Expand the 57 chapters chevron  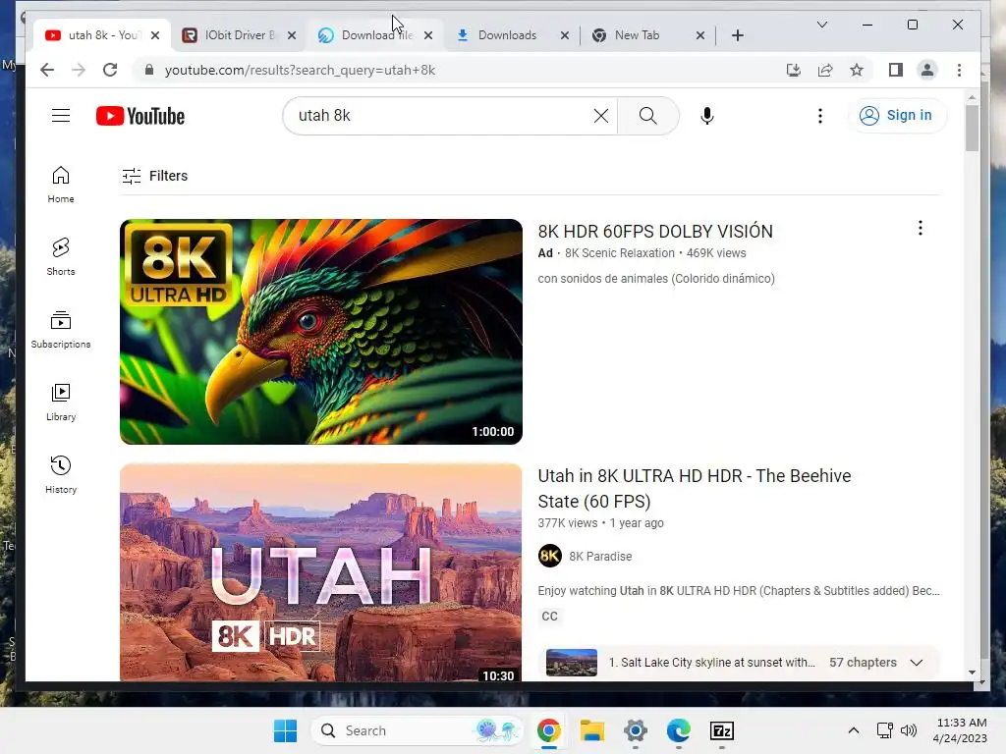(x=917, y=663)
